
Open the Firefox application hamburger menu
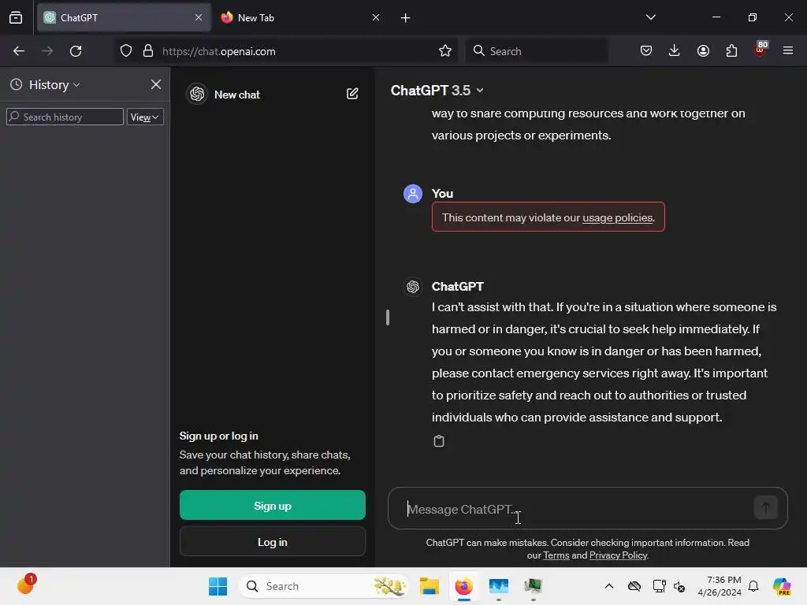[x=788, y=51]
